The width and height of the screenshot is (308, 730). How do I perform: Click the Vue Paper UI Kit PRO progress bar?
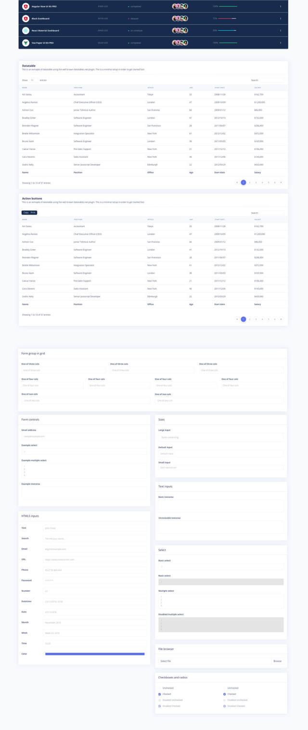click(227, 42)
